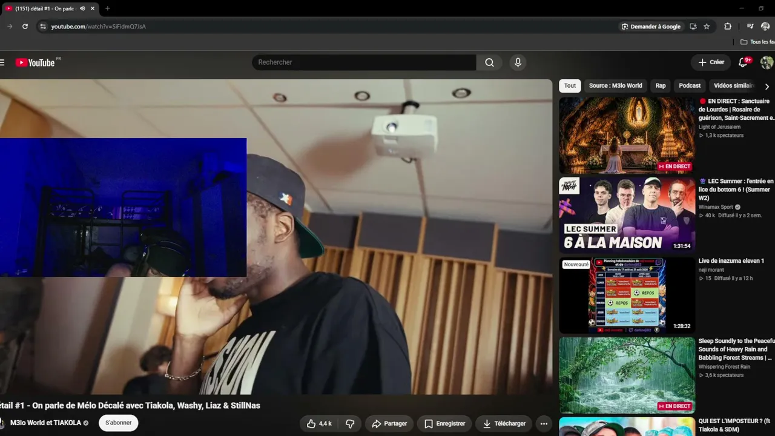Image resolution: width=775 pixels, height=436 pixels.
Task: Visit the Winamax Sport channel
Action: click(x=716, y=207)
